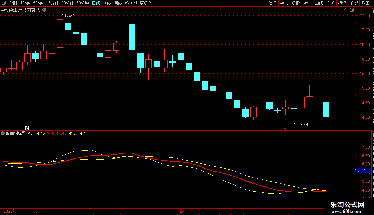Click the 17.50 price axis label
The width and height of the screenshot is (374, 215).
pos(365,16)
